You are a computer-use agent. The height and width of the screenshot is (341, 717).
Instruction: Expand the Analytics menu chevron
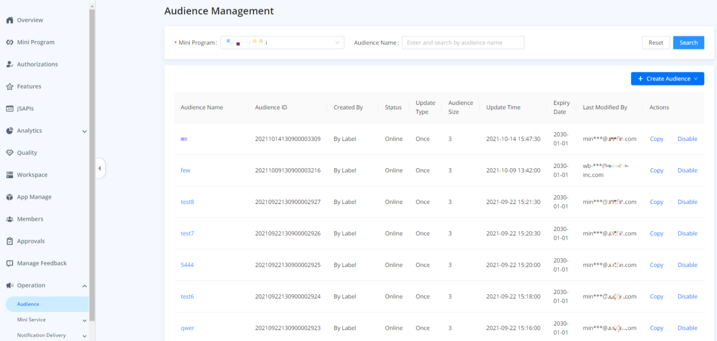pos(84,131)
